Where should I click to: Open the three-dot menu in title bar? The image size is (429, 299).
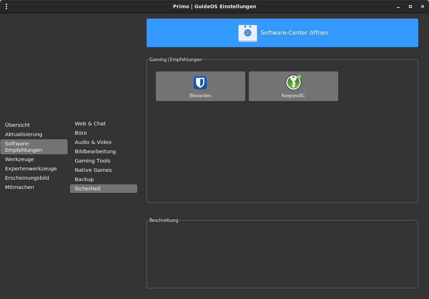6,6
